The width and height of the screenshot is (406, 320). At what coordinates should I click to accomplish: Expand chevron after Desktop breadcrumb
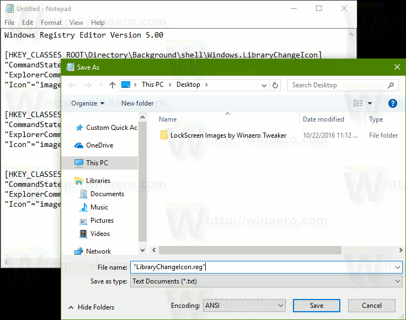[206, 85]
